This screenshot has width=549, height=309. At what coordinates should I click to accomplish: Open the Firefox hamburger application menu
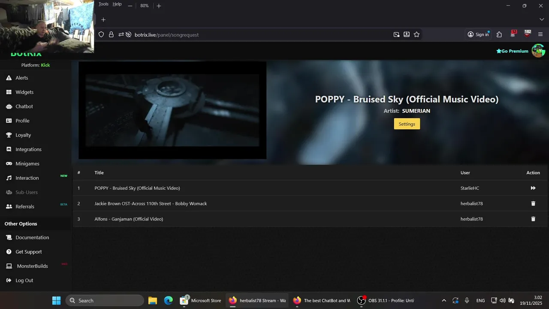[540, 34]
